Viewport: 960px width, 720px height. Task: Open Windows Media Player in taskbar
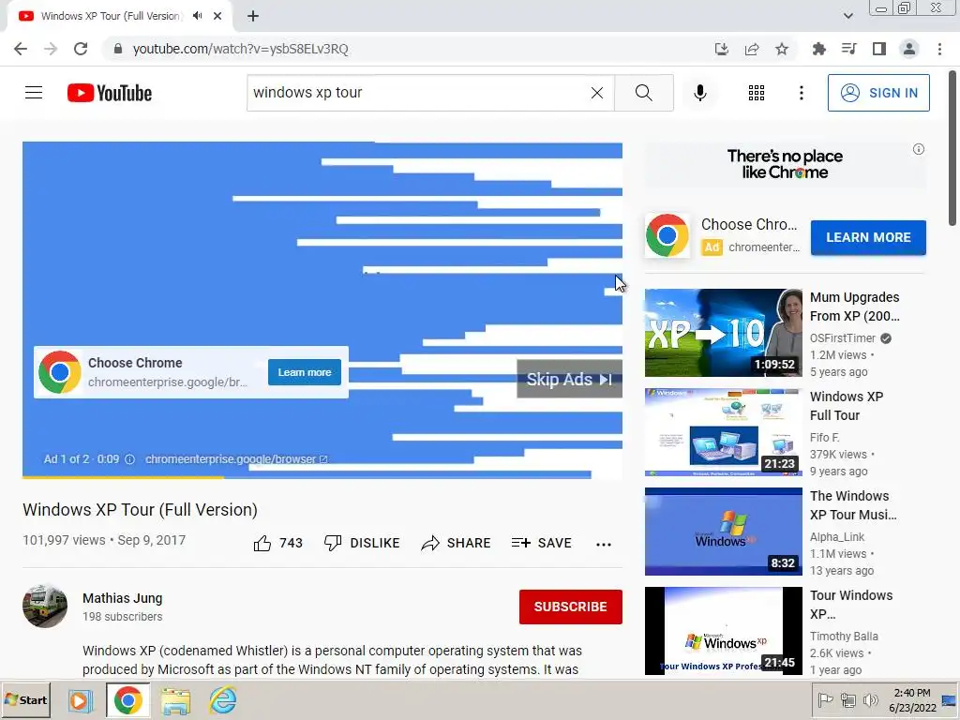click(80, 700)
